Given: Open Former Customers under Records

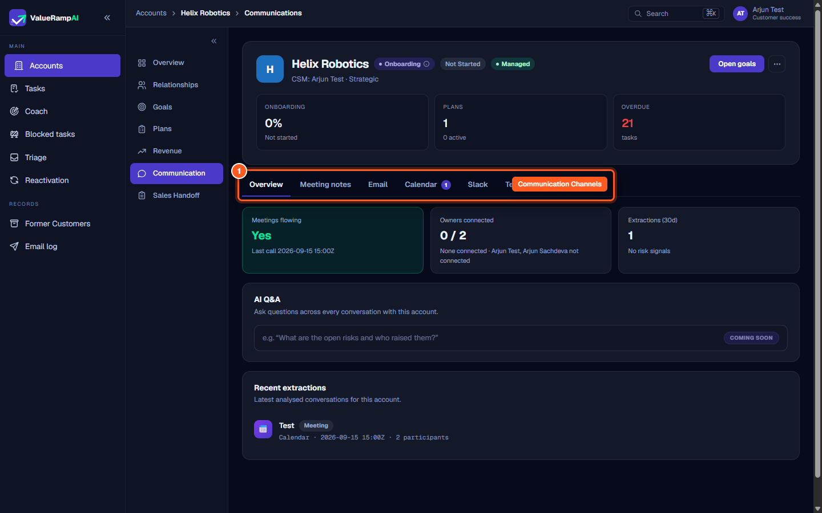Looking at the screenshot, I should click(62, 223).
